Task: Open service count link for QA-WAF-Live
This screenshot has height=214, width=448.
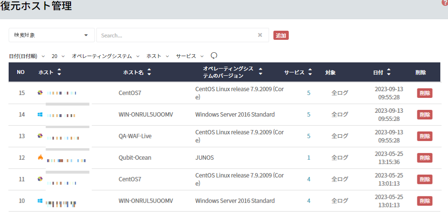Action: (308, 136)
